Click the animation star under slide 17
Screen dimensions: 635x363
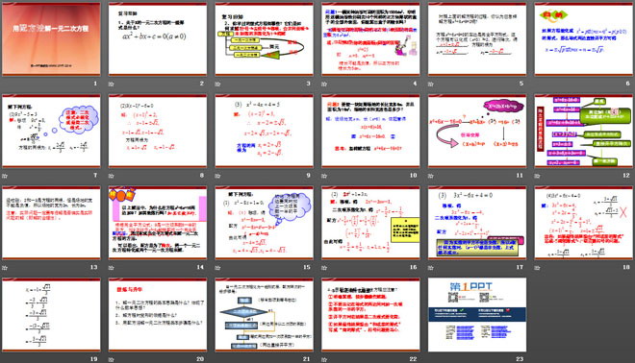pos(430,268)
